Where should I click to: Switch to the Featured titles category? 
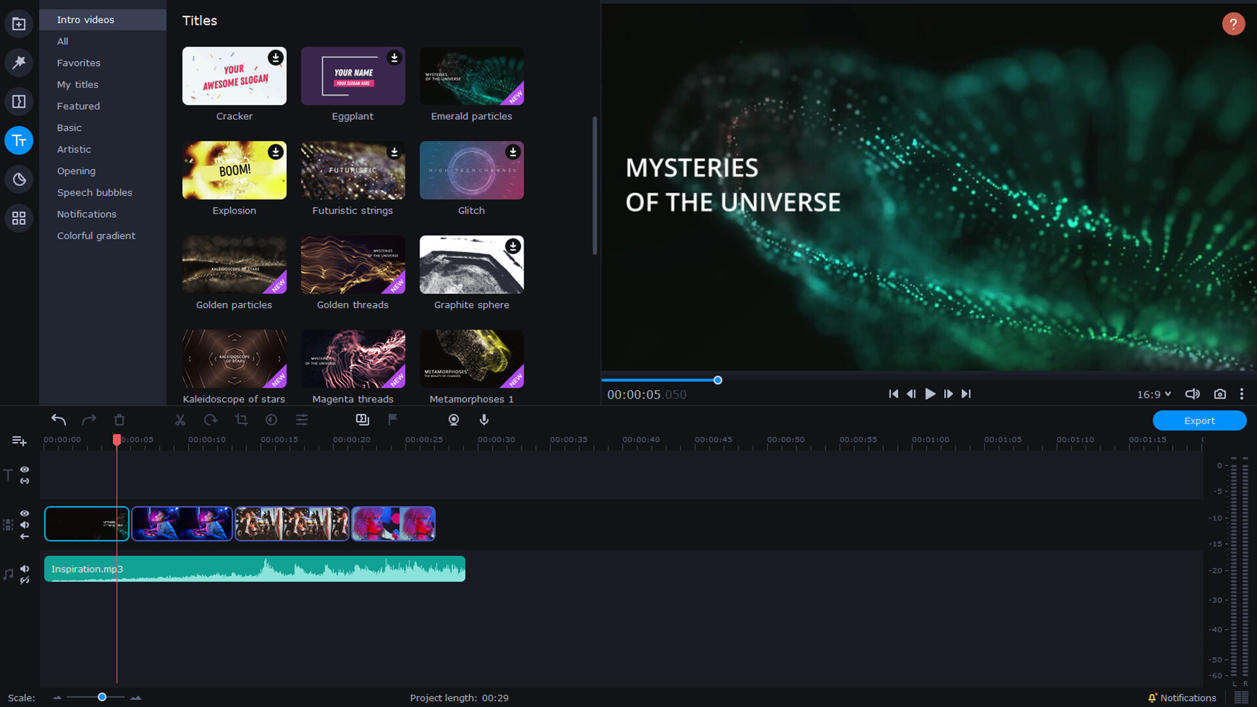pos(78,105)
